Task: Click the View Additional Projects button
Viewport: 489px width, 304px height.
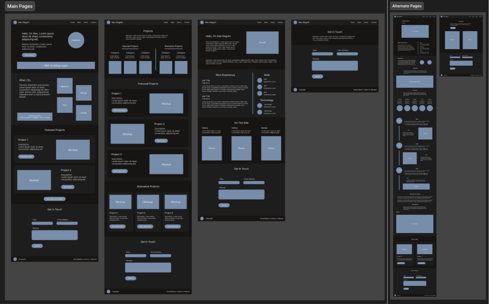Action: [x=55, y=199]
